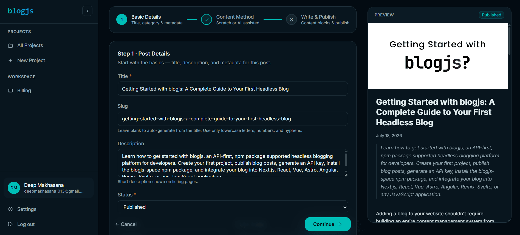Click the 'July 18, 2026' date text
This screenshot has height=235, width=520.
point(389,136)
